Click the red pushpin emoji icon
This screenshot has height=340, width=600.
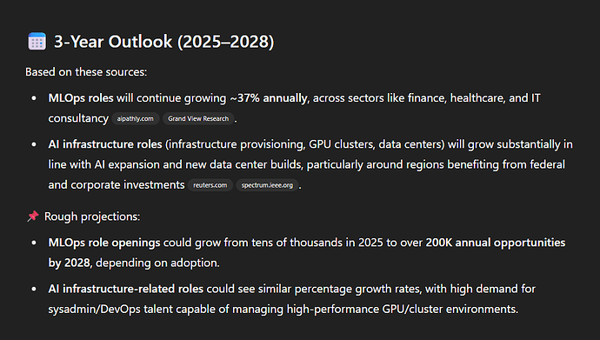pyautogui.click(x=33, y=216)
